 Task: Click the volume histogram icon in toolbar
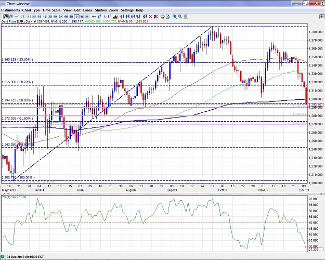pyautogui.click(x=115, y=17)
